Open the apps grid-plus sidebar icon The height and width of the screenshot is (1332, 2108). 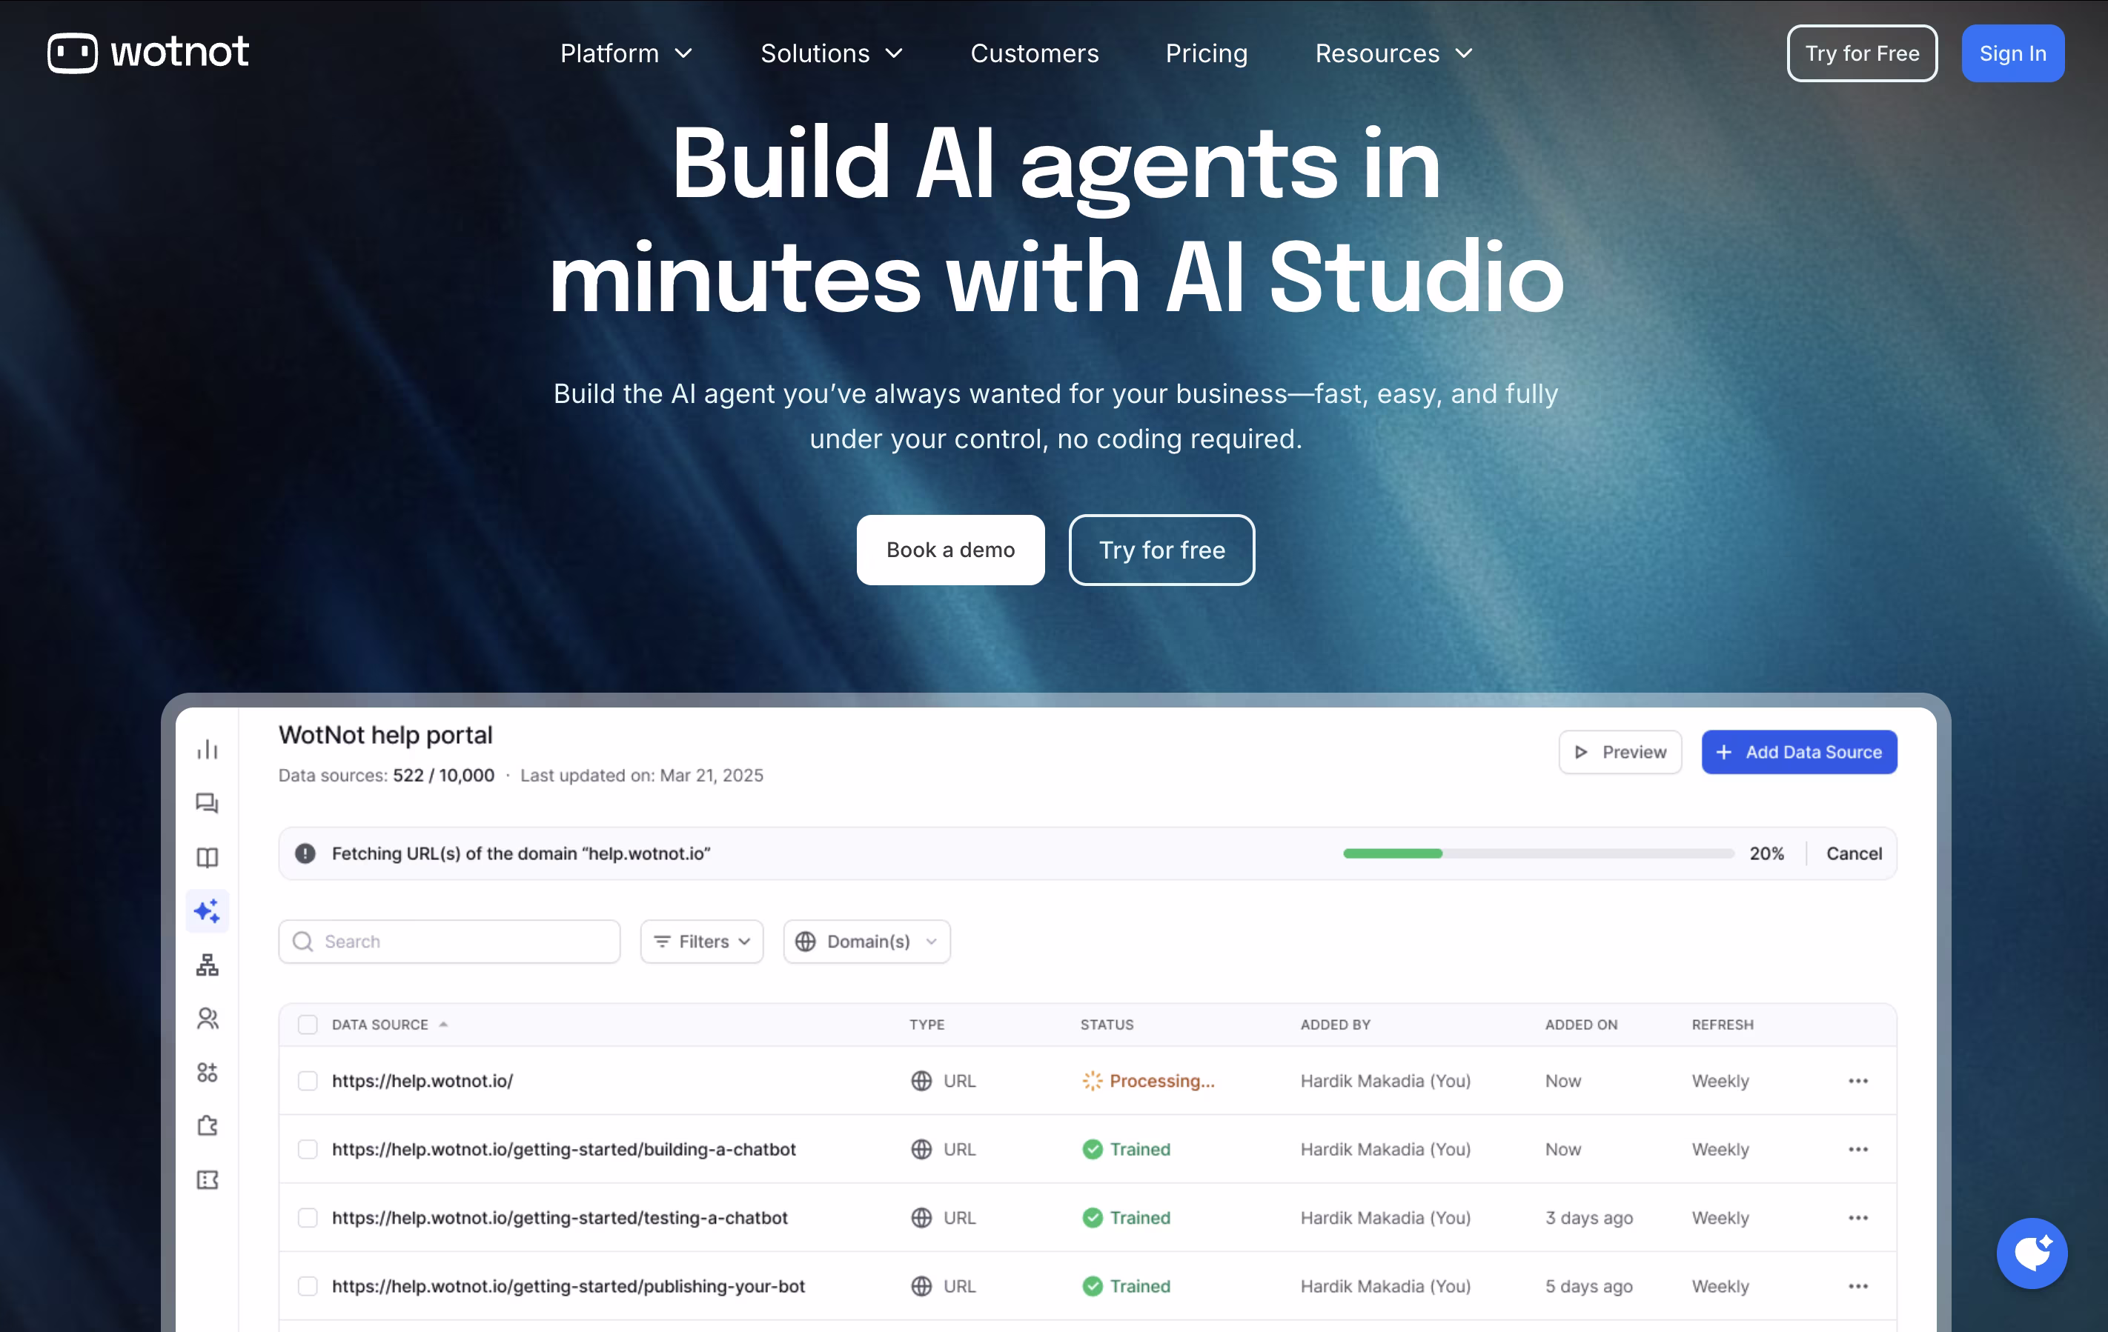[208, 1072]
